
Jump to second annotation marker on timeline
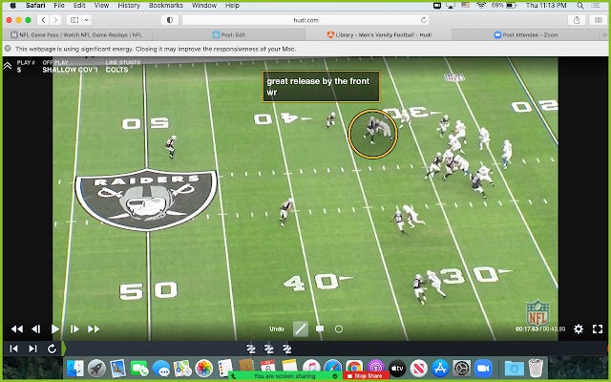pyautogui.click(x=269, y=349)
